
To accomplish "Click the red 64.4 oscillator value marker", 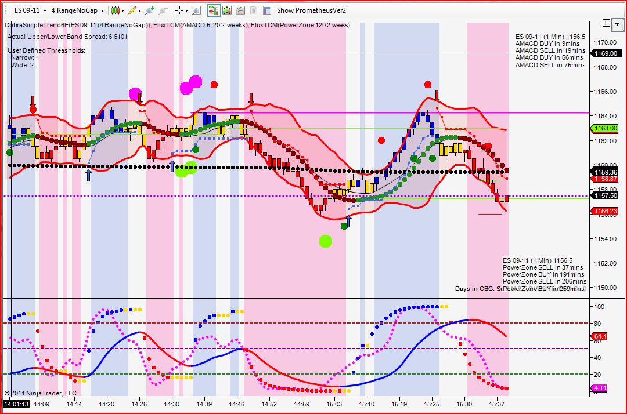I will click(599, 336).
